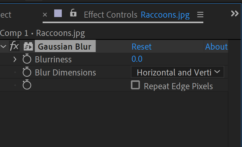Click the Blurriness value 0.0
This screenshot has width=242, height=147.
pyautogui.click(x=137, y=59)
